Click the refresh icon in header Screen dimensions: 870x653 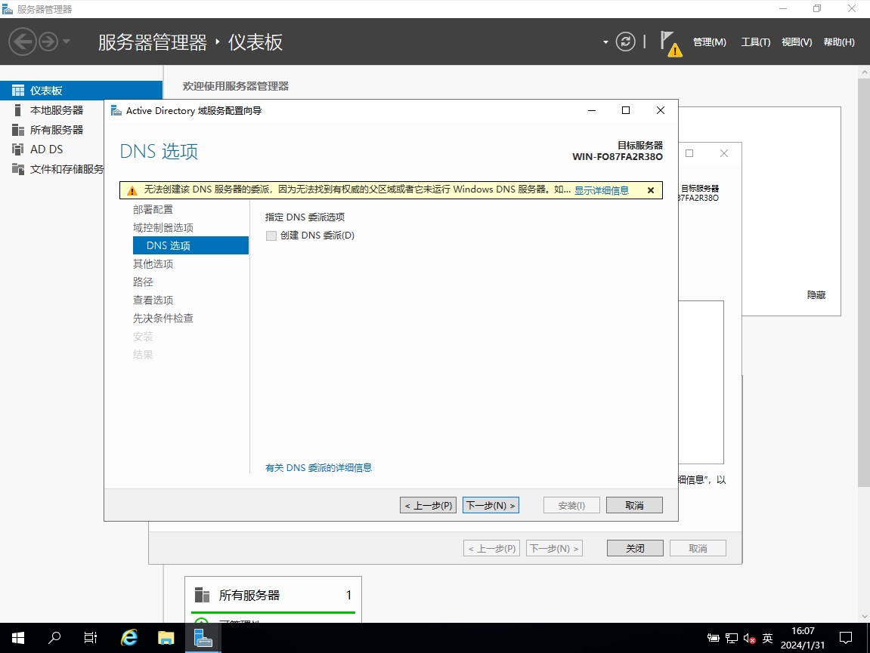[625, 42]
